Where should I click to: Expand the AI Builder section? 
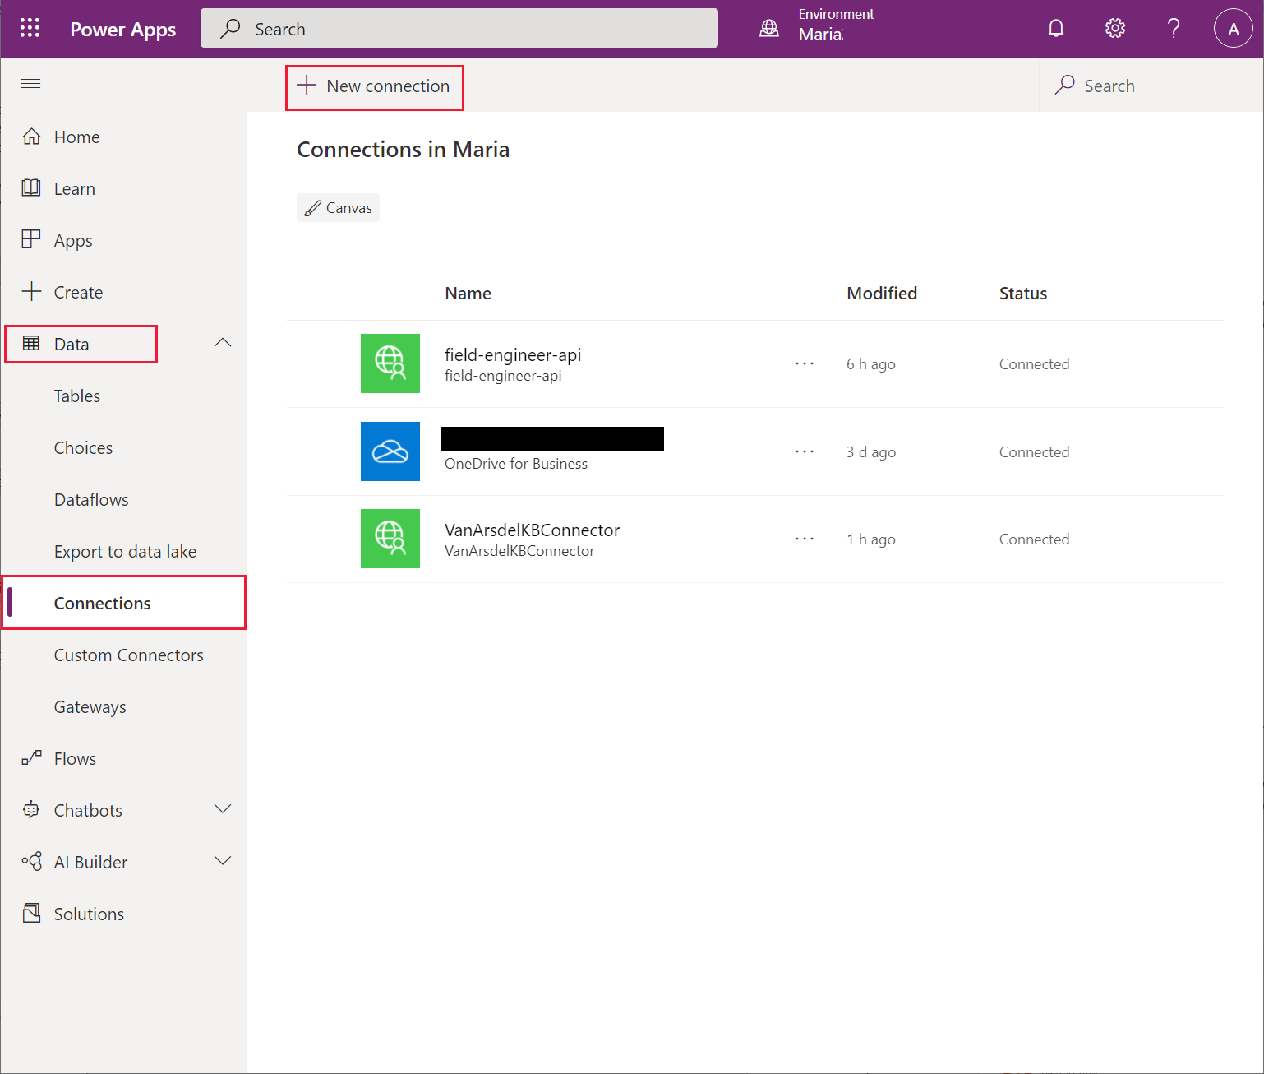(x=223, y=861)
